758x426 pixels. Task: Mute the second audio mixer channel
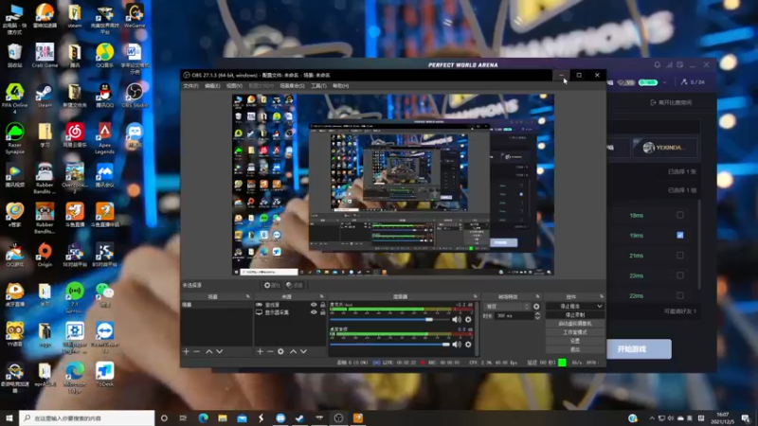pyautogui.click(x=457, y=344)
